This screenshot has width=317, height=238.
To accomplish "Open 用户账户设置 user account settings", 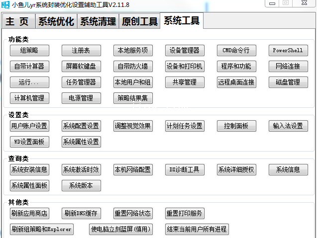I will click(29, 126).
